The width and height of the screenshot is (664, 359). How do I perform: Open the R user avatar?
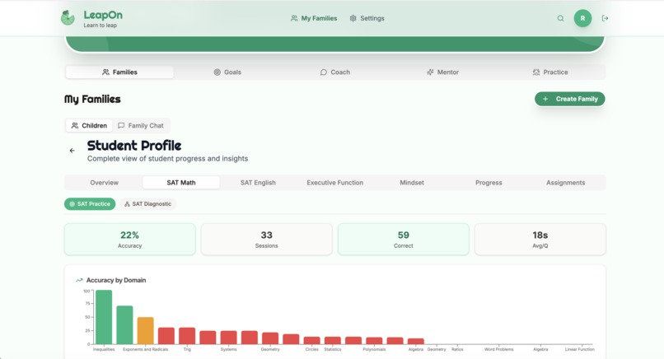[582, 18]
